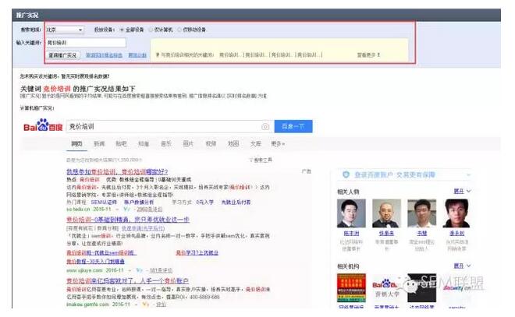
Task: Click the Baidu search box
Action: [170, 126]
